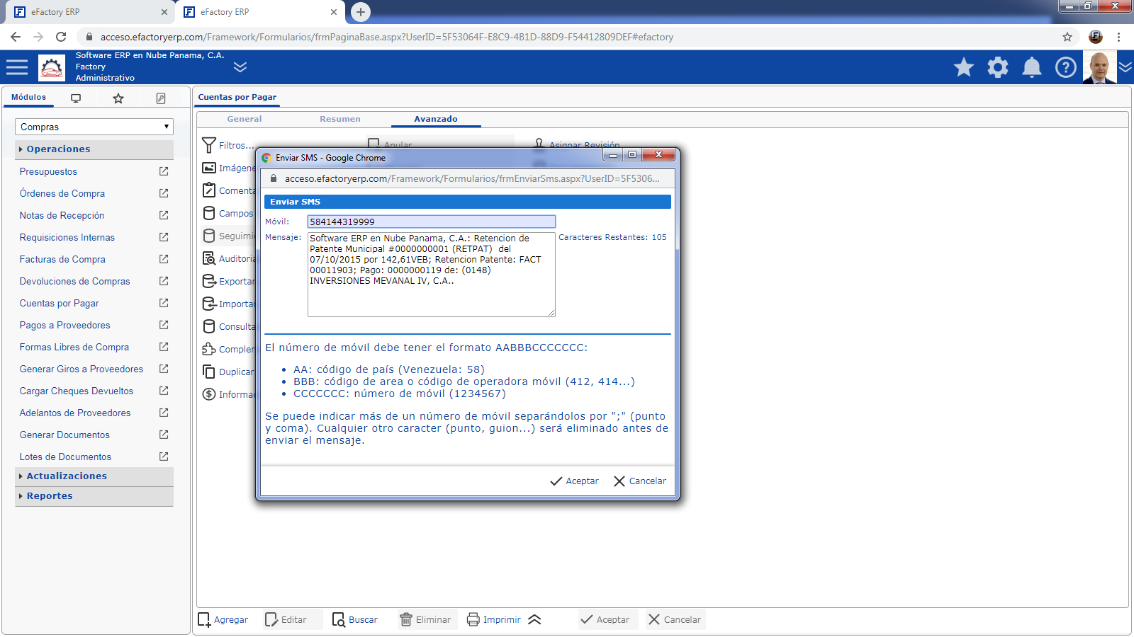The width and height of the screenshot is (1134, 637).
Task: Expand the user menu chevron
Action: pyautogui.click(x=1125, y=67)
